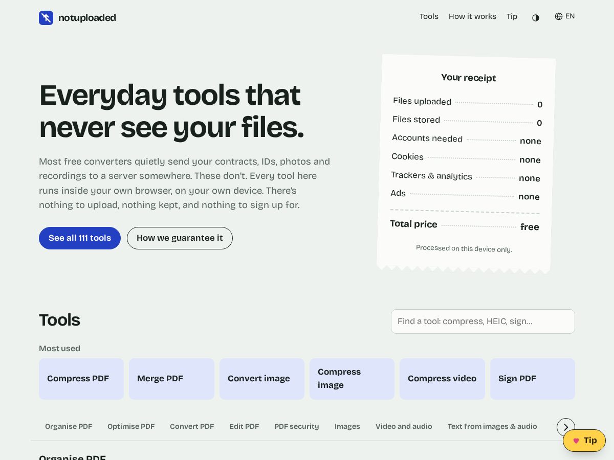The image size is (614, 460).
Task: Click the right chevron to show more categories
Action: click(x=566, y=427)
